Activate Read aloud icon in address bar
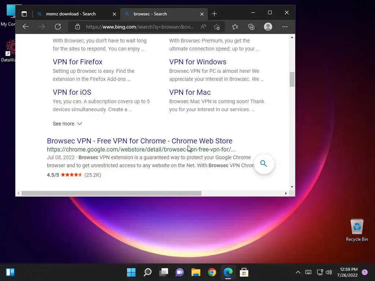The height and width of the screenshot is (281, 375). [203, 26]
